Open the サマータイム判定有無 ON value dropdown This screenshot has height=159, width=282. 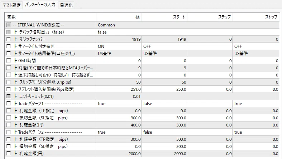pos(119,46)
